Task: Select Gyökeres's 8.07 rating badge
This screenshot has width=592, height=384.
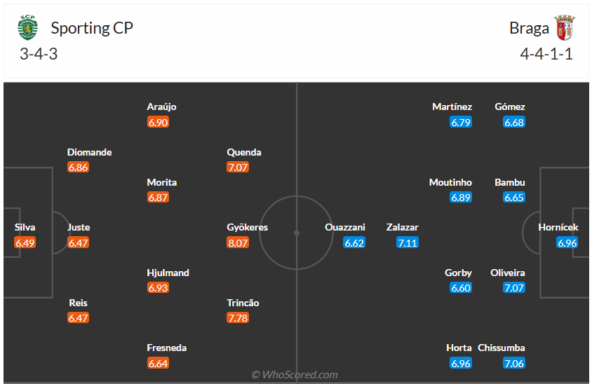Action: (x=238, y=242)
